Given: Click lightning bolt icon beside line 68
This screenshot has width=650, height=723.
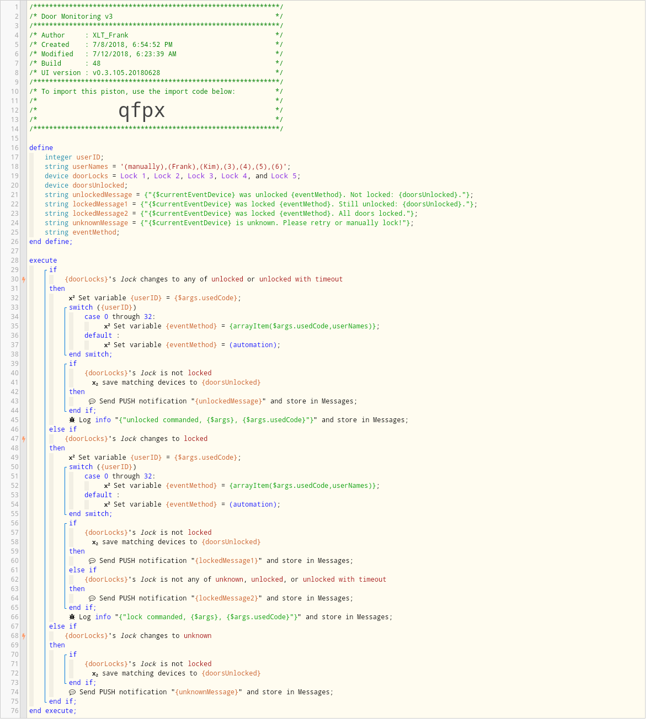Looking at the screenshot, I should coord(24,636).
